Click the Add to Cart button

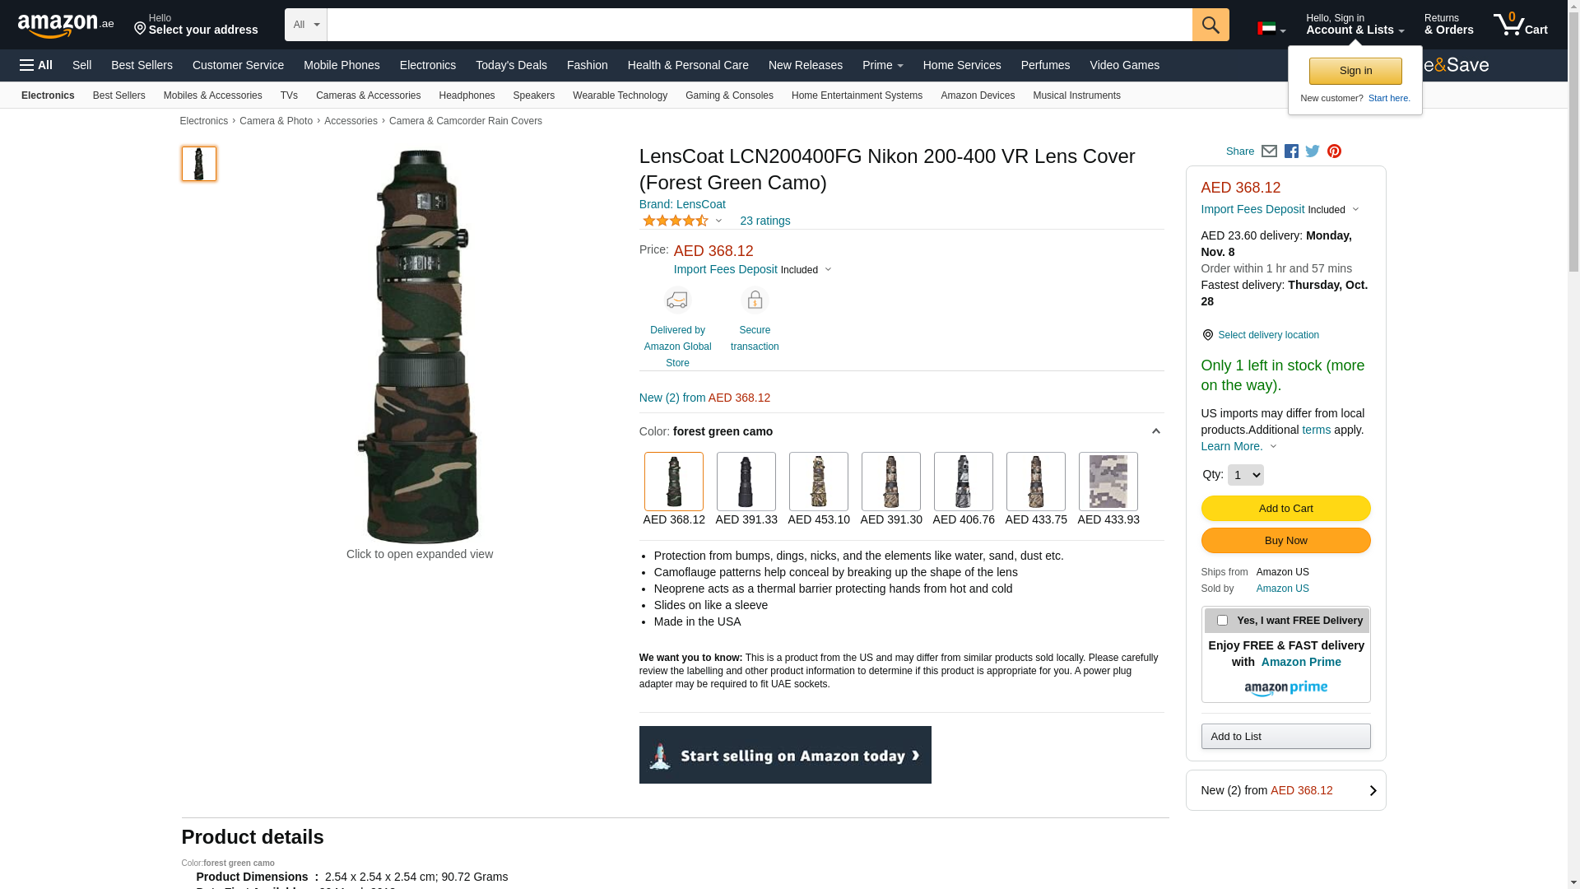point(1285,509)
